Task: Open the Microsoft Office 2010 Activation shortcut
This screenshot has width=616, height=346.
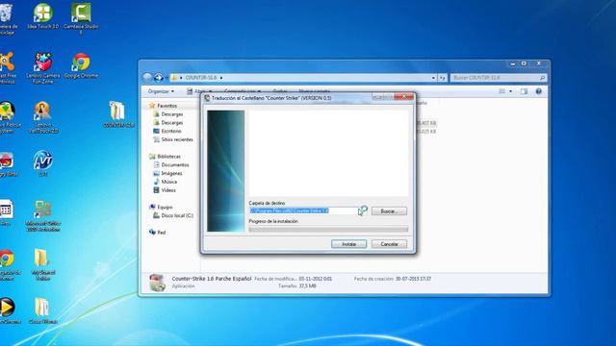Action: point(42,215)
